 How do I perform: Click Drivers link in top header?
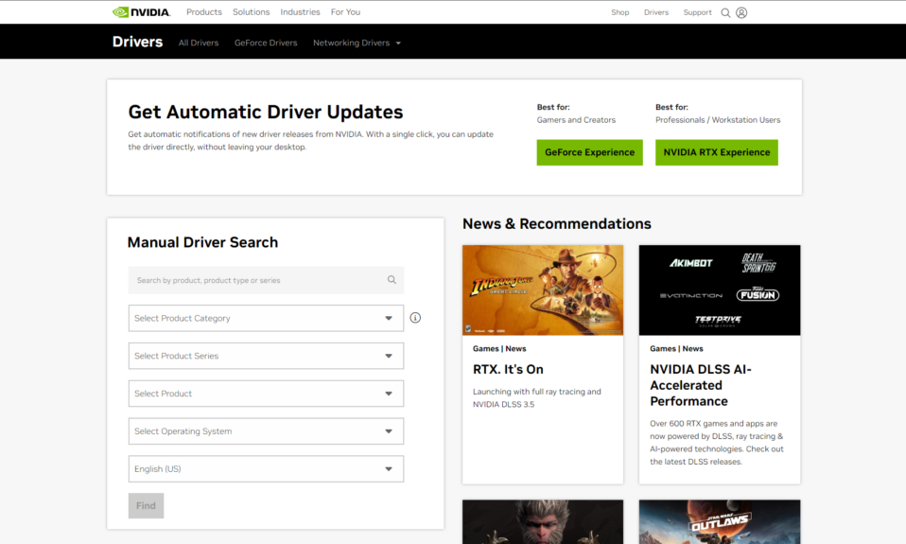coord(656,12)
